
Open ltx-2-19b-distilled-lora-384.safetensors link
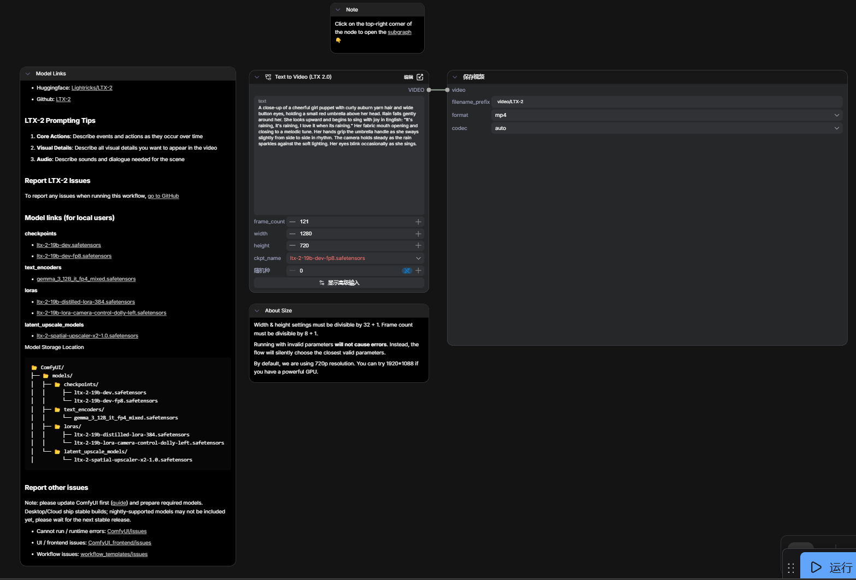(86, 302)
